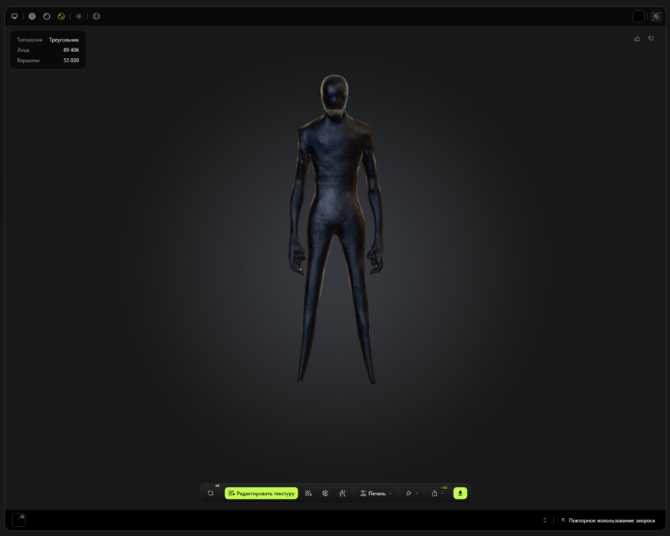Click the Печать print button
Image resolution: width=670 pixels, height=536 pixels.
tap(373, 494)
